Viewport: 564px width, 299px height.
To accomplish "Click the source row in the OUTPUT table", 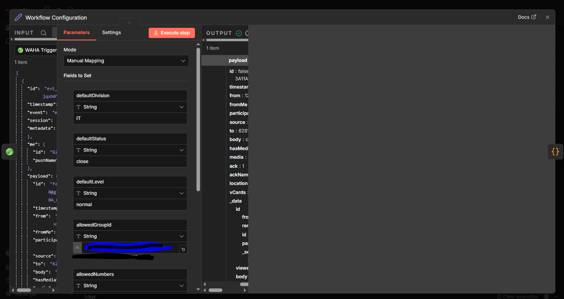I will pos(238,122).
